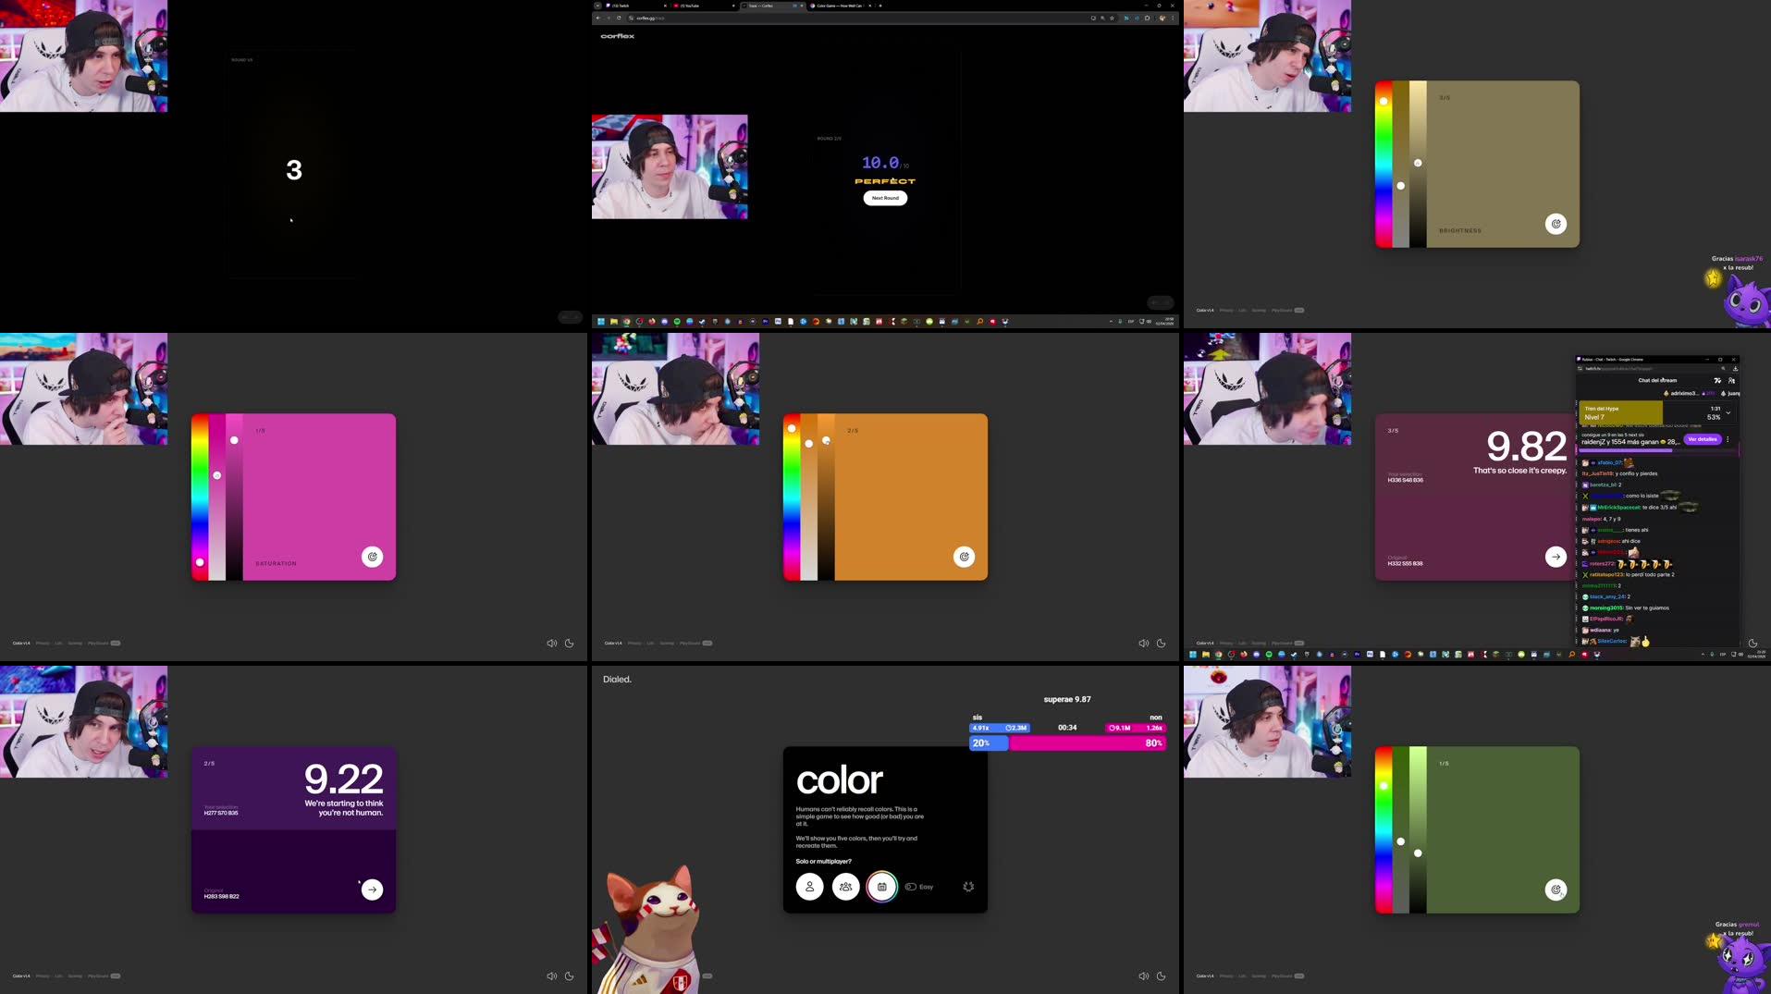Click the color refresh icon on the orange panel
Screen dimensions: 1771x994
point(964,557)
